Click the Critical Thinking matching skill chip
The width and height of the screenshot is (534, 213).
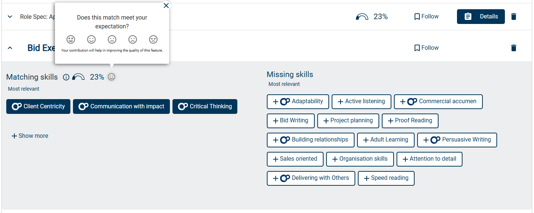coord(205,106)
